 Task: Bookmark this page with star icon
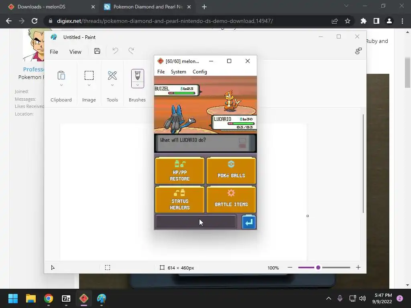pyautogui.click(x=348, y=21)
